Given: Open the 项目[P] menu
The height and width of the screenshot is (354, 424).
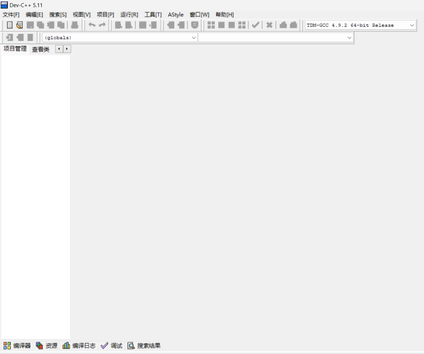Looking at the screenshot, I should point(106,15).
